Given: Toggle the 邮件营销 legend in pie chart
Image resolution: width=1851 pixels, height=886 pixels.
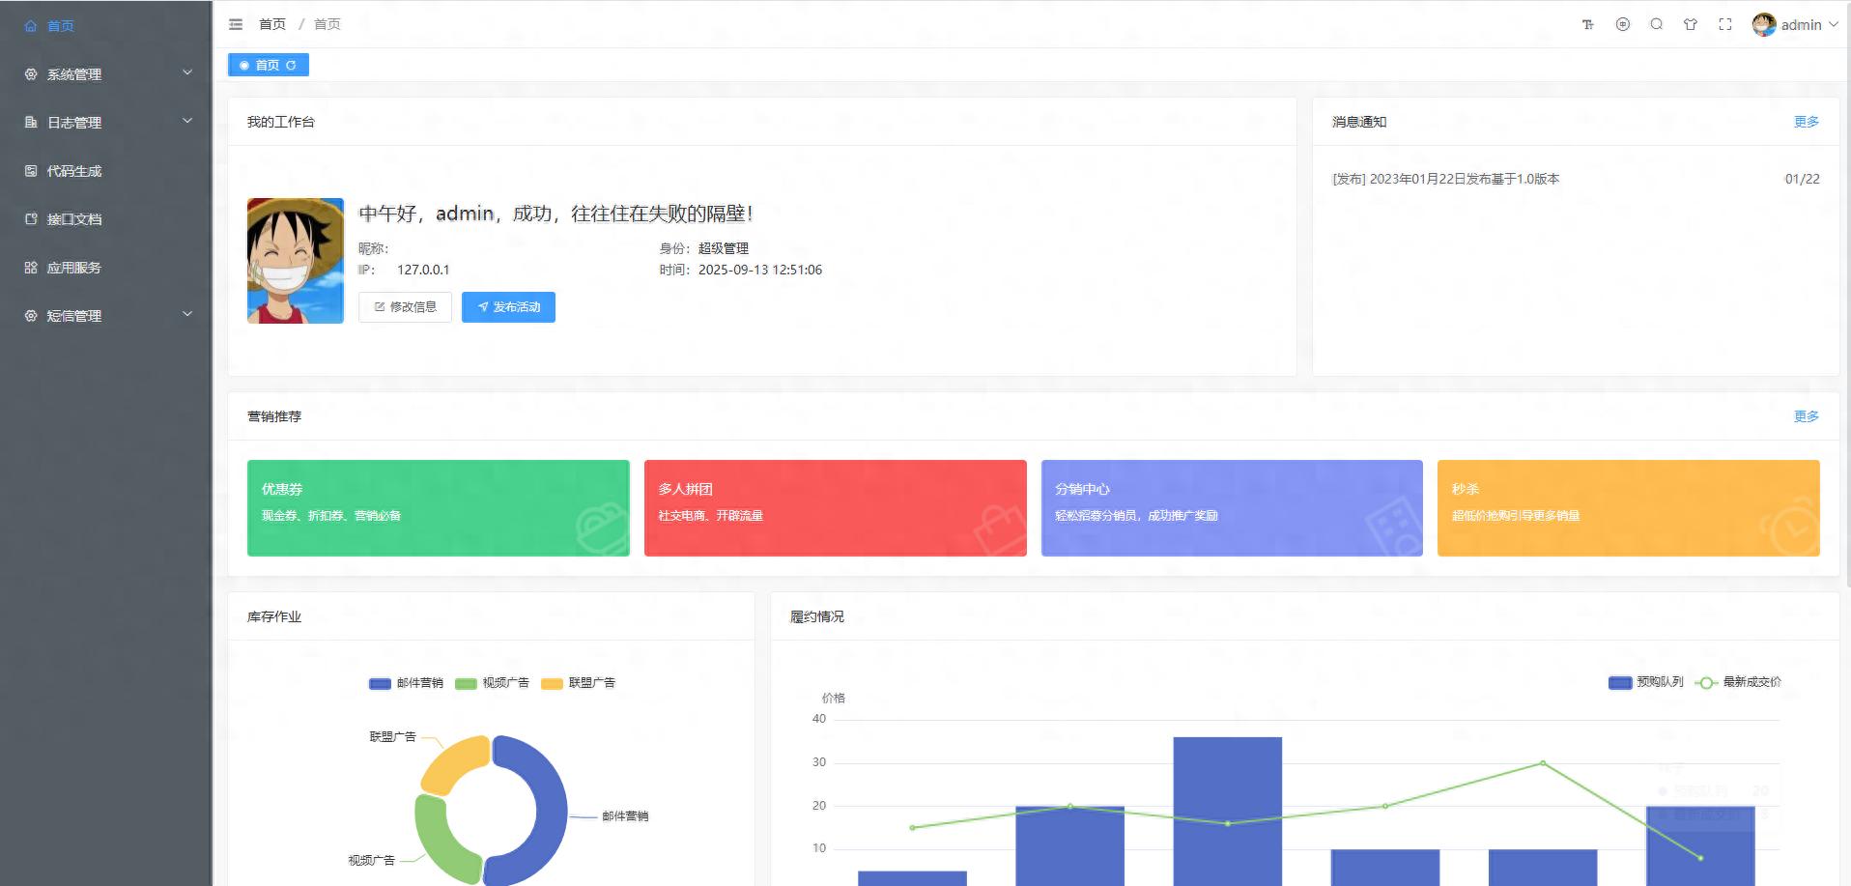Looking at the screenshot, I should pos(406,683).
